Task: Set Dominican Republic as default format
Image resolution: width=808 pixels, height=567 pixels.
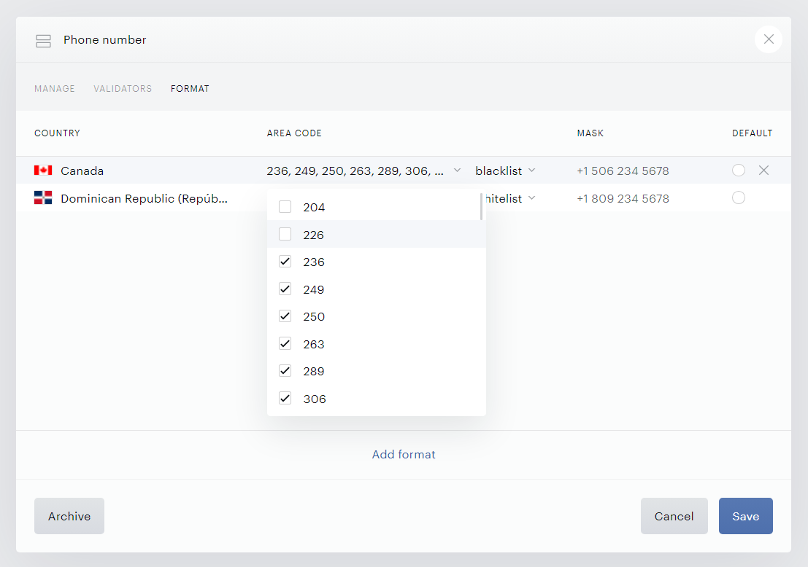Action: (x=739, y=198)
